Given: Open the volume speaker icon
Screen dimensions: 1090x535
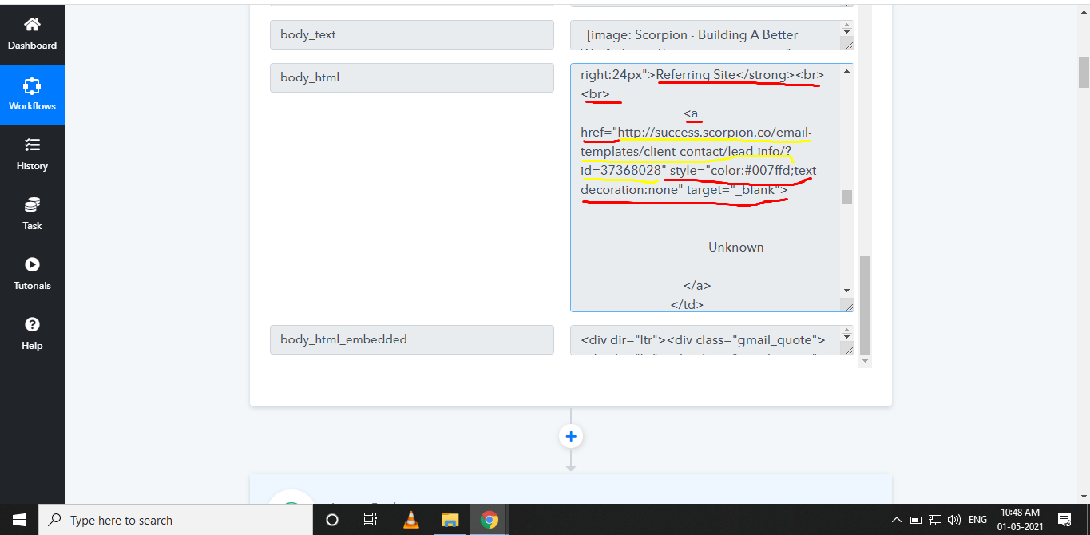Looking at the screenshot, I should (x=953, y=520).
